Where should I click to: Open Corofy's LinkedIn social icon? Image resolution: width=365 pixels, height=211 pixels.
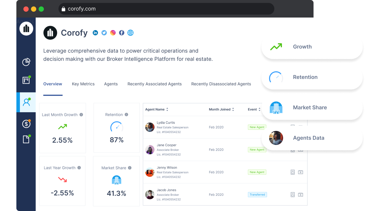(95, 33)
